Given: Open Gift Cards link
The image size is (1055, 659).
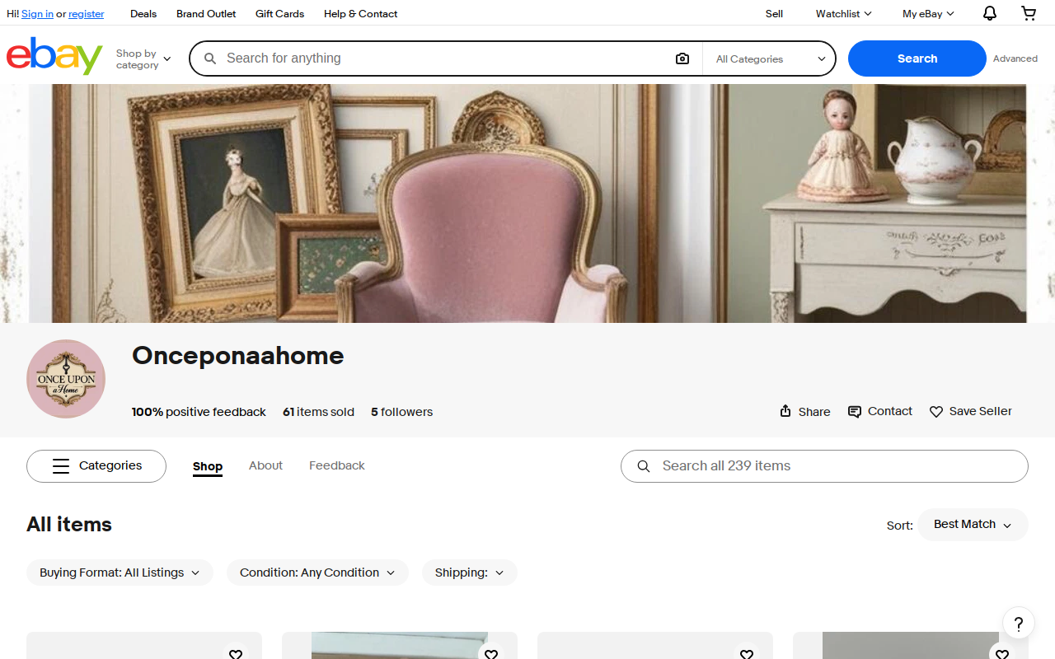Looking at the screenshot, I should click(279, 13).
